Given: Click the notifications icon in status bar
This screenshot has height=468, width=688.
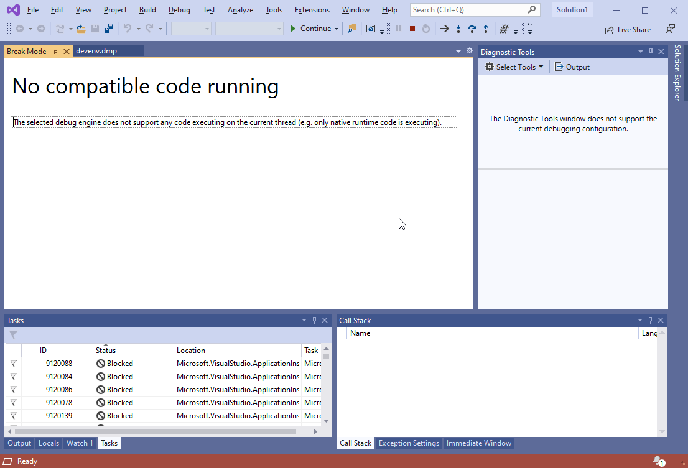Looking at the screenshot, I should click(x=659, y=461).
